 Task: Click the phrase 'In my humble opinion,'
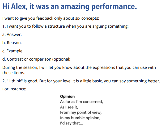(80, 118)
